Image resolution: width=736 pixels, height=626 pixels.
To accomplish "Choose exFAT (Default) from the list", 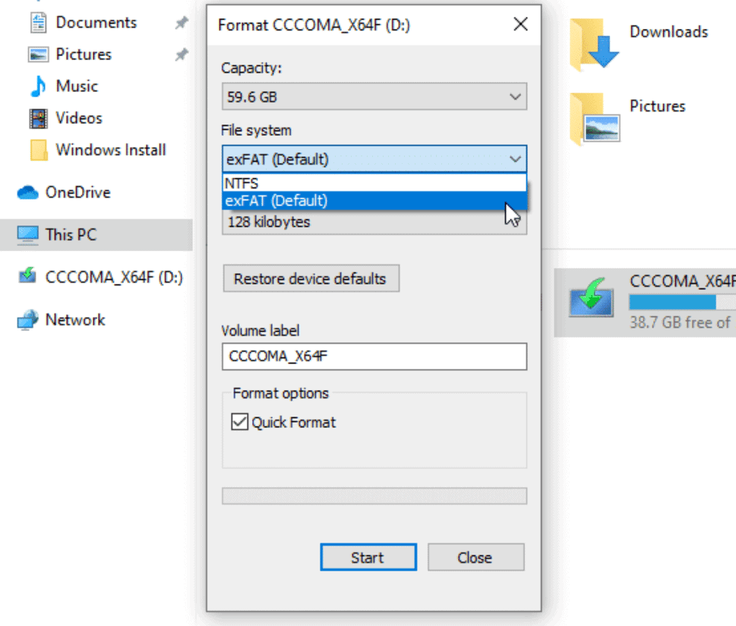I will [x=374, y=200].
